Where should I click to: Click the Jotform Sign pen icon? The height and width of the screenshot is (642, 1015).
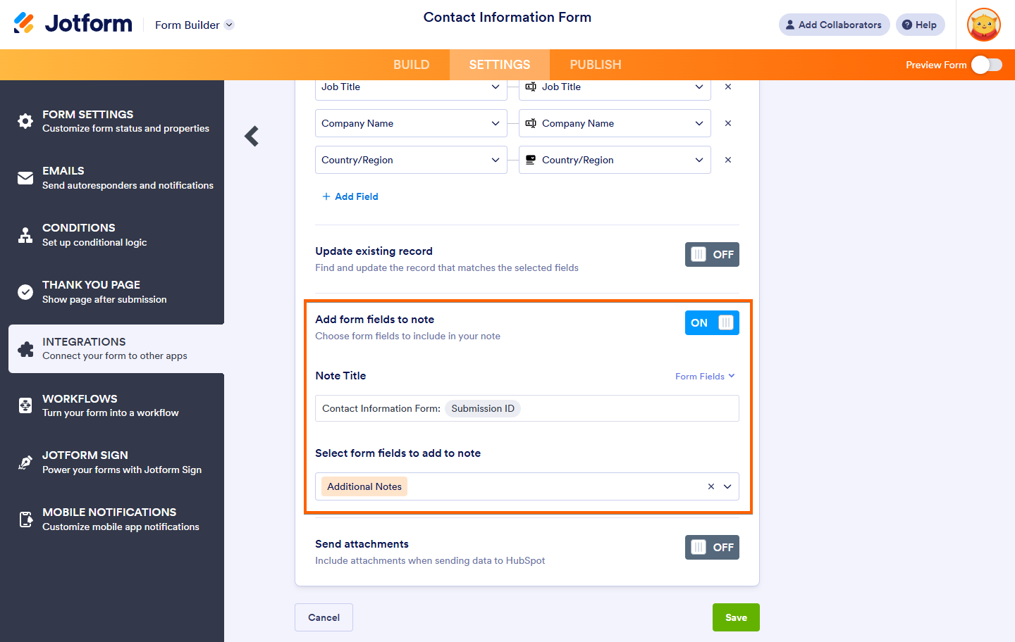click(25, 462)
